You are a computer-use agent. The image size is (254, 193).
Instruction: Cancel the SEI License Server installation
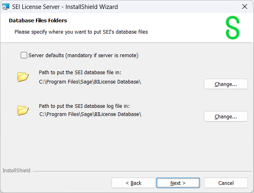click(x=226, y=183)
